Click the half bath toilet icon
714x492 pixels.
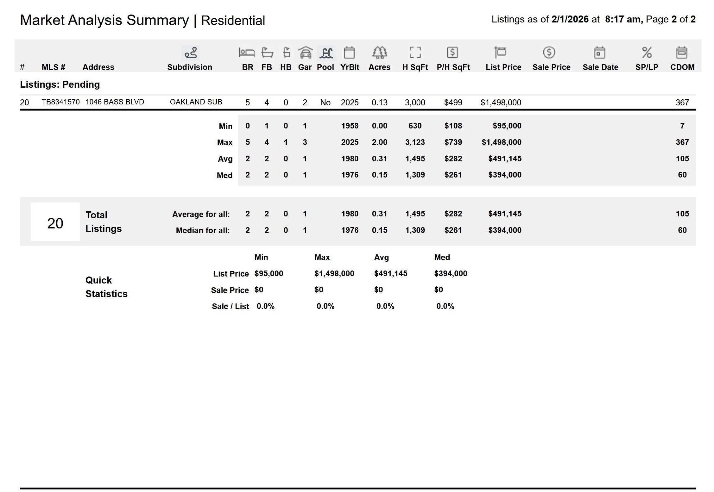click(x=286, y=53)
